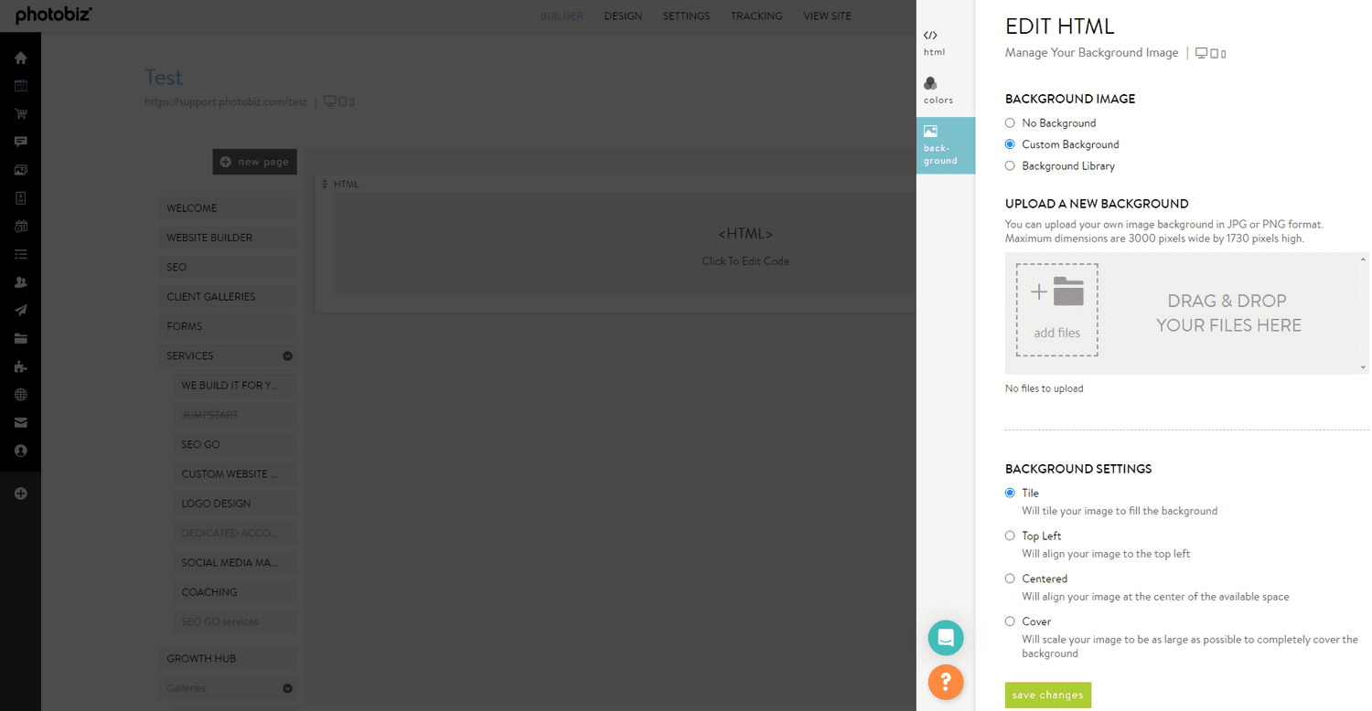Select the No Background radio option
This screenshot has width=1372, height=711.
tap(1010, 122)
